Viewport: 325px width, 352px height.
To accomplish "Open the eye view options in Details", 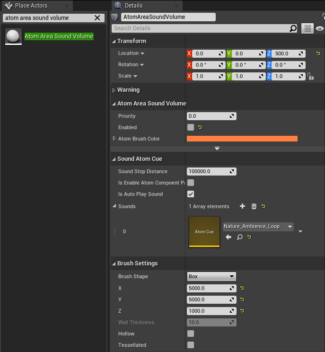I will point(320,28).
